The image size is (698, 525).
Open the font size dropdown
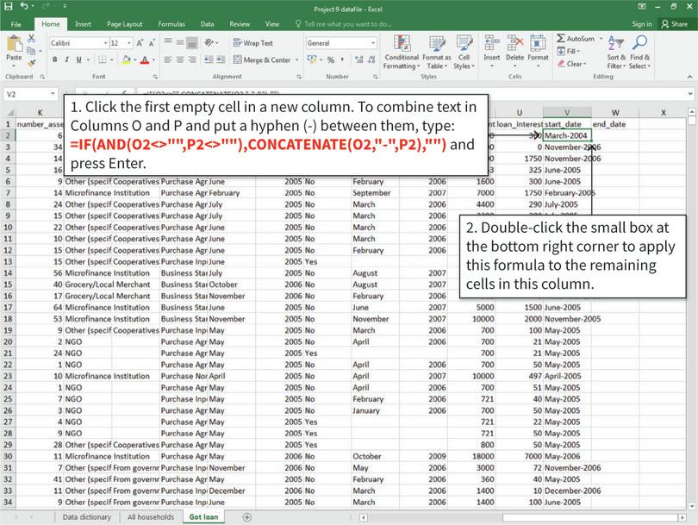coord(128,43)
